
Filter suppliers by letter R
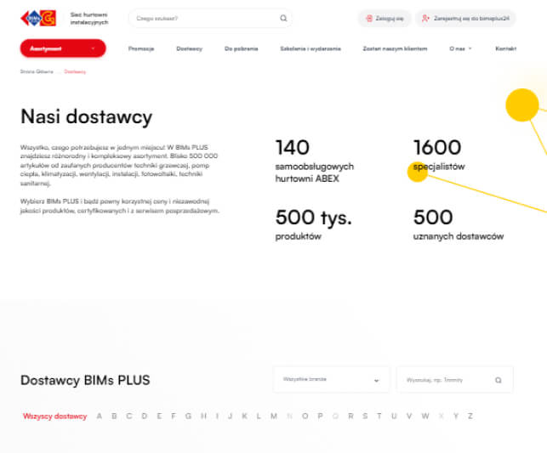pos(350,416)
